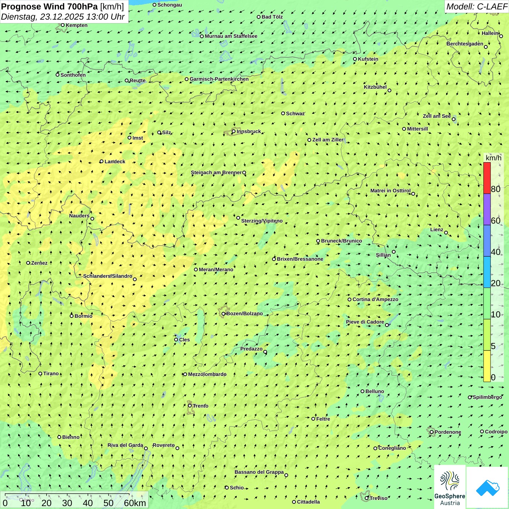
Task: Click the Cles label
Action: [x=184, y=340]
